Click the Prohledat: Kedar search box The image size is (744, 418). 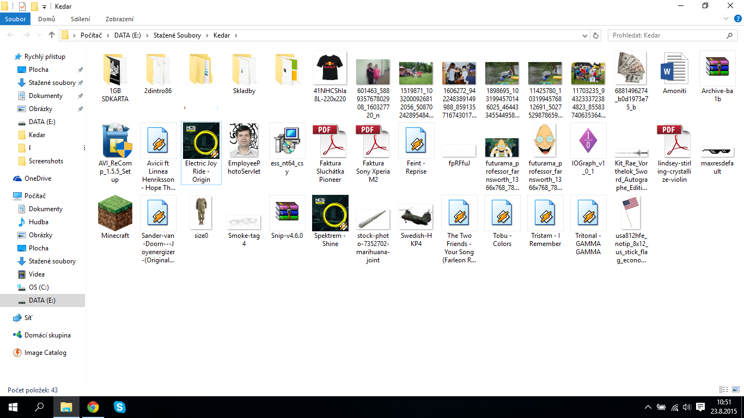[x=667, y=35]
